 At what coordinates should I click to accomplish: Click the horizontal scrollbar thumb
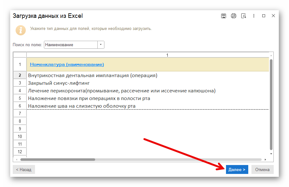[x=58, y=160]
